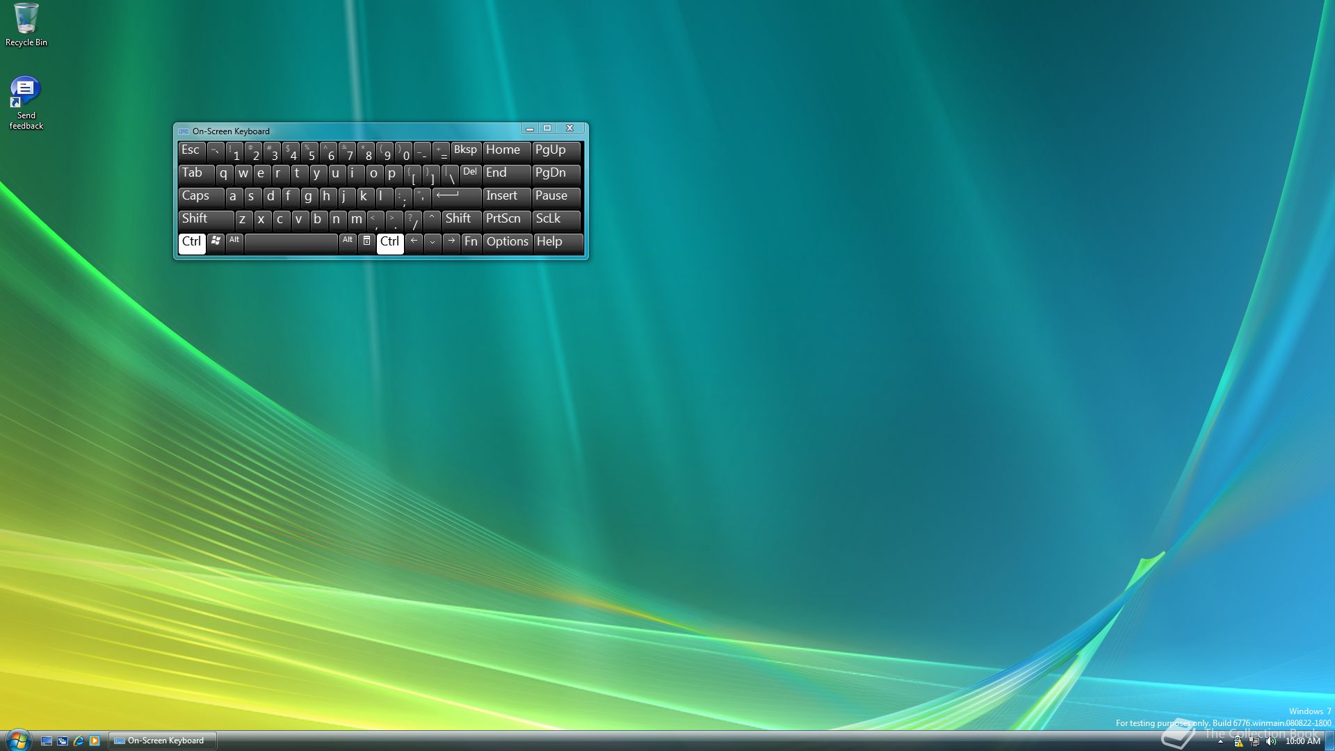
Task: Open the Start menu orb
Action: 17,740
